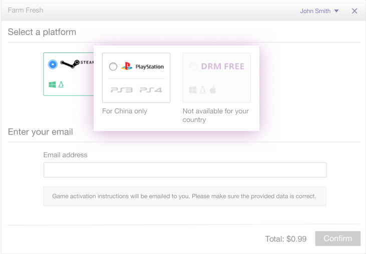This screenshot has height=254, width=366.
Task: Click 'Not available for your country' note
Action: pos(216,115)
